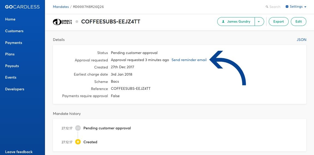The height and width of the screenshot is (155, 314).
Task: Click Leave feedback in the sidebar
Action: tap(19, 152)
